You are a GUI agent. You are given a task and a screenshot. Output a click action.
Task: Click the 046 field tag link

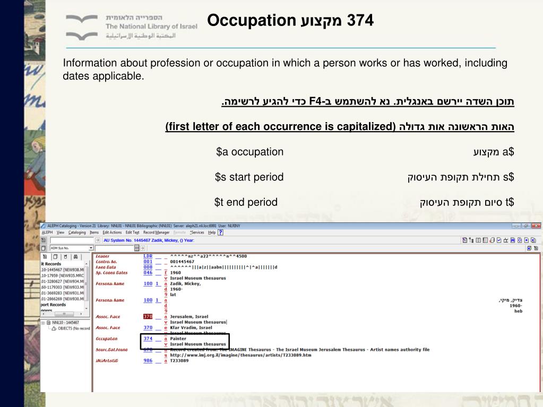pyautogui.click(x=148, y=273)
